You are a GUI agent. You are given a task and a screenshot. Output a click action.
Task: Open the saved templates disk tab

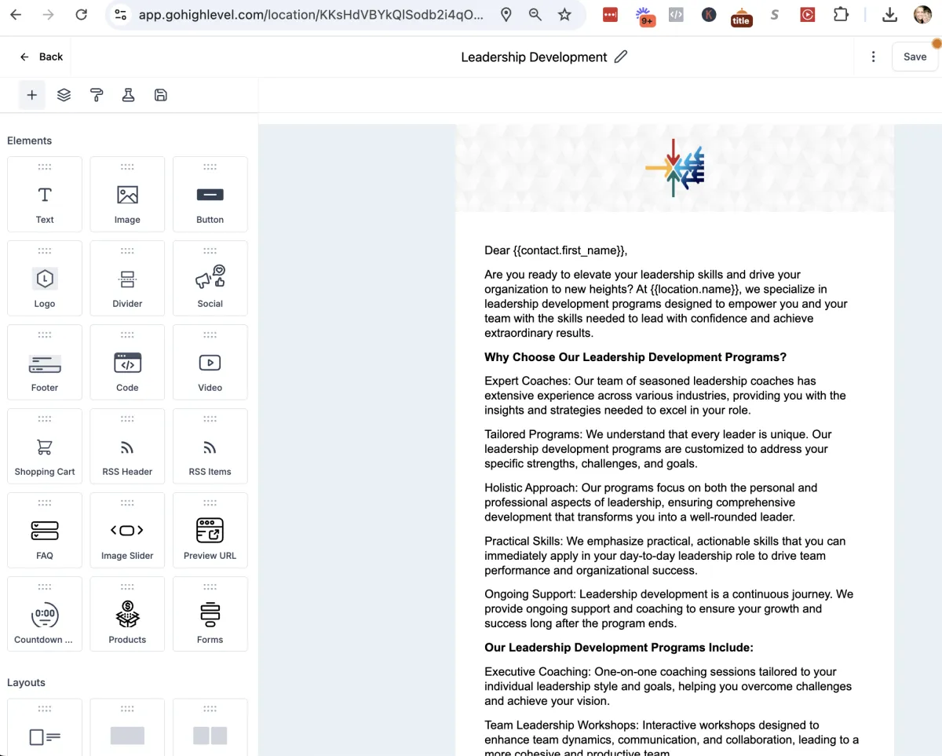coord(161,95)
